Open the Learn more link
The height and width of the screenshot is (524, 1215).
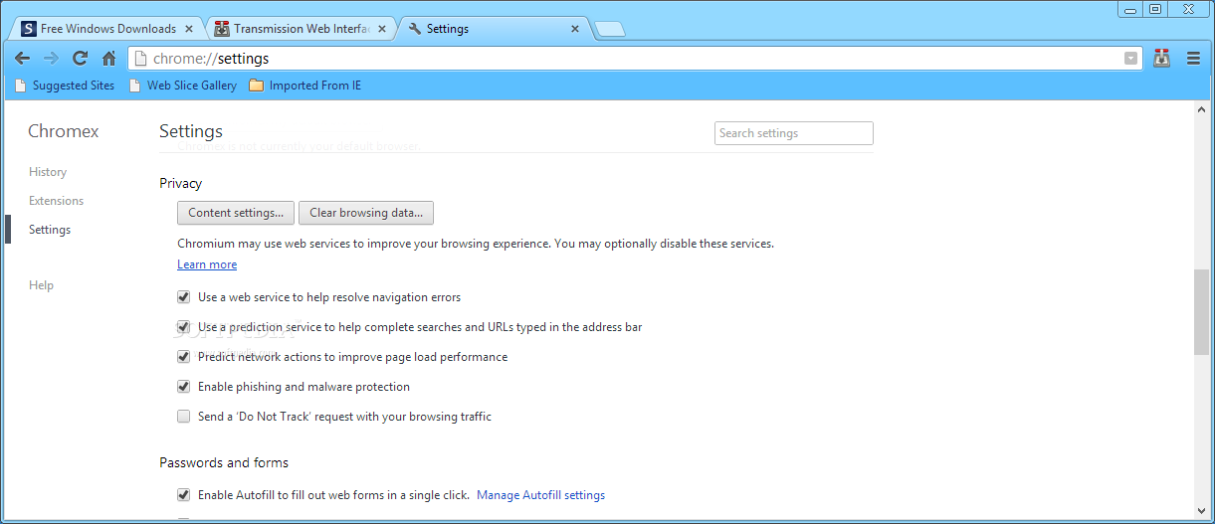207,264
